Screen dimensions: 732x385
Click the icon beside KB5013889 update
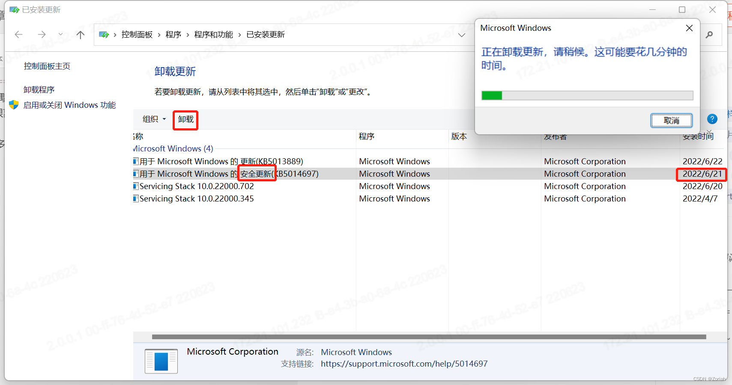point(136,161)
